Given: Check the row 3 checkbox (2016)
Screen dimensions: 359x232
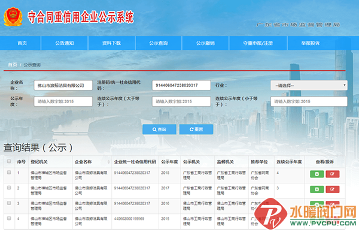Looking at the screenshot, I should [9, 203].
